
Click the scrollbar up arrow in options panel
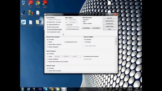click(x=116, y=37)
